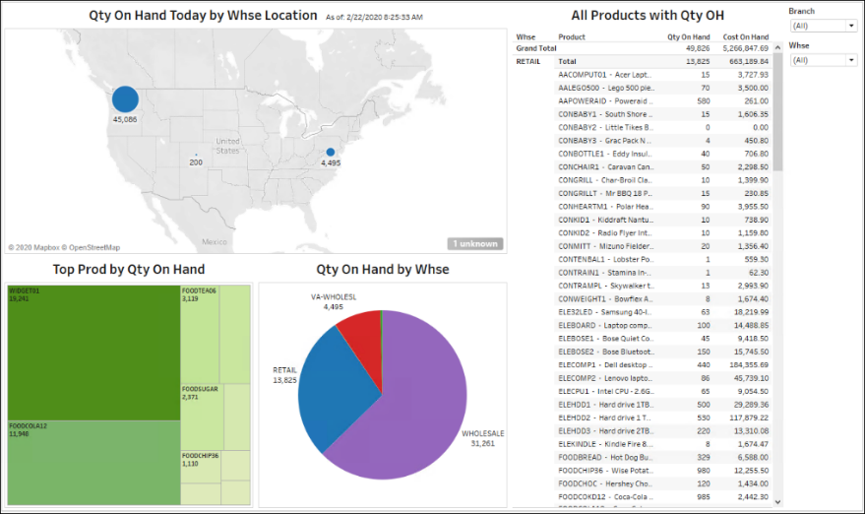Viewport: 865px width, 514px height.
Task: Click the 5,266,847.69 grand total cost
Action: [746, 48]
